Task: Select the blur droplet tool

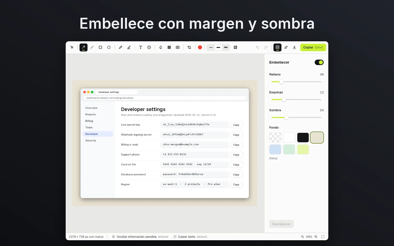Action: (161, 47)
